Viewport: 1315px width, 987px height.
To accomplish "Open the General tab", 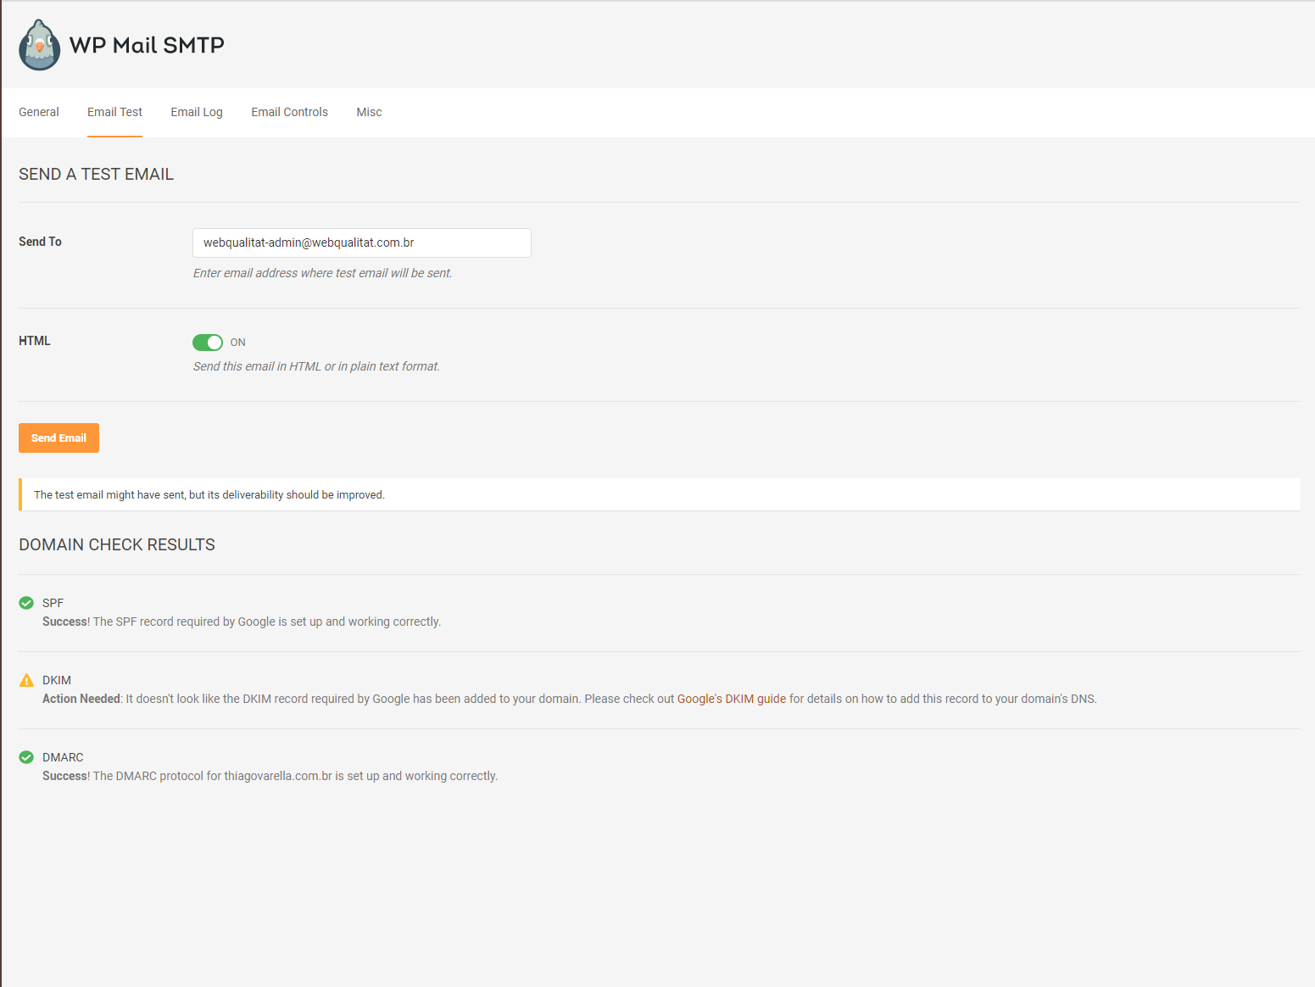I will [39, 112].
